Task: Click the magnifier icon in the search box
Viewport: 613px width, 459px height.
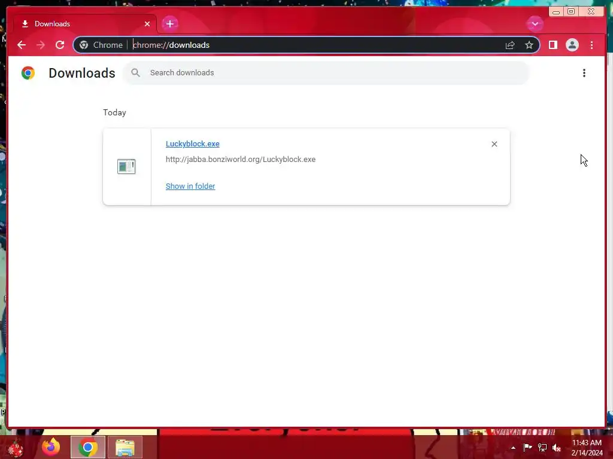Action: click(135, 72)
